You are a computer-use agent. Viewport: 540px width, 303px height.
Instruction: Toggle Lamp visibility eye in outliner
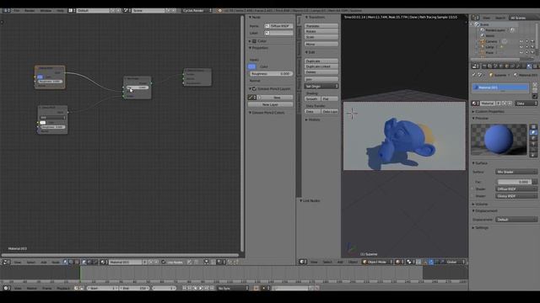tap(521, 47)
